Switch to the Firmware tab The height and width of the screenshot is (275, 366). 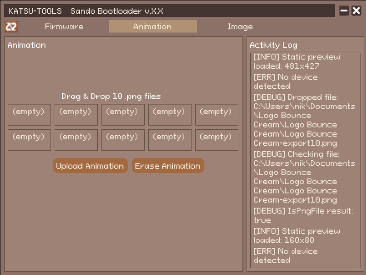tap(64, 27)
